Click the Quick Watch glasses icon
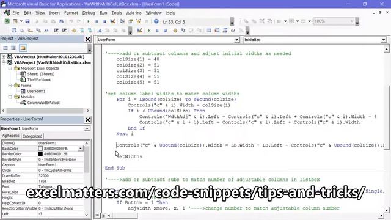 [x=233, y=31]
